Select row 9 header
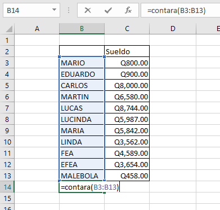 [7, 130]
